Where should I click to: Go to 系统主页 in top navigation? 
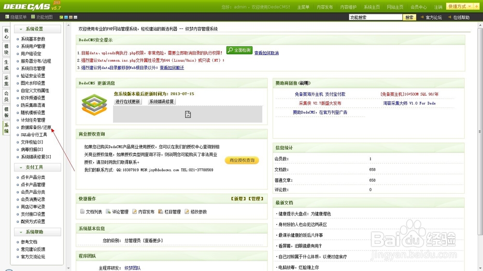pos(371,7)
